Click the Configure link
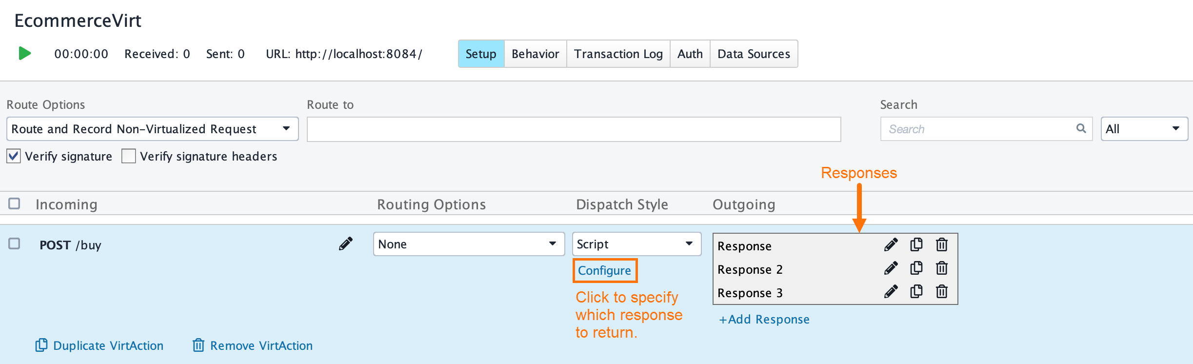Screen dimensions: 1193x364 (605, 270)
